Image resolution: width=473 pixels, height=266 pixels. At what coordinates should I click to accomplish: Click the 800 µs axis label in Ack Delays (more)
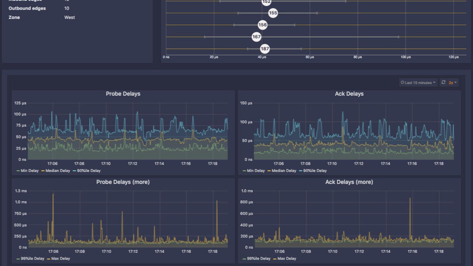pyautogui.click(x=246, y=202)
